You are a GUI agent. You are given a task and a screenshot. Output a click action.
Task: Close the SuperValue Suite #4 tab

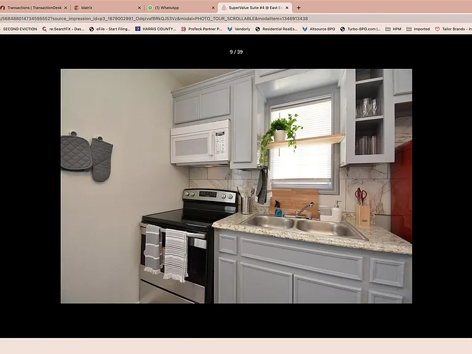287,8
